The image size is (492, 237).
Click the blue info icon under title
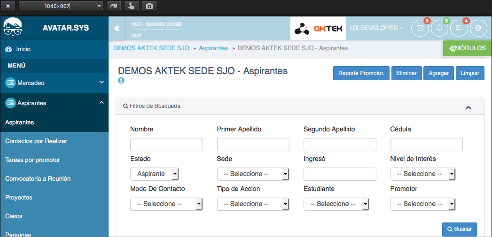click(x=121, y=81)
